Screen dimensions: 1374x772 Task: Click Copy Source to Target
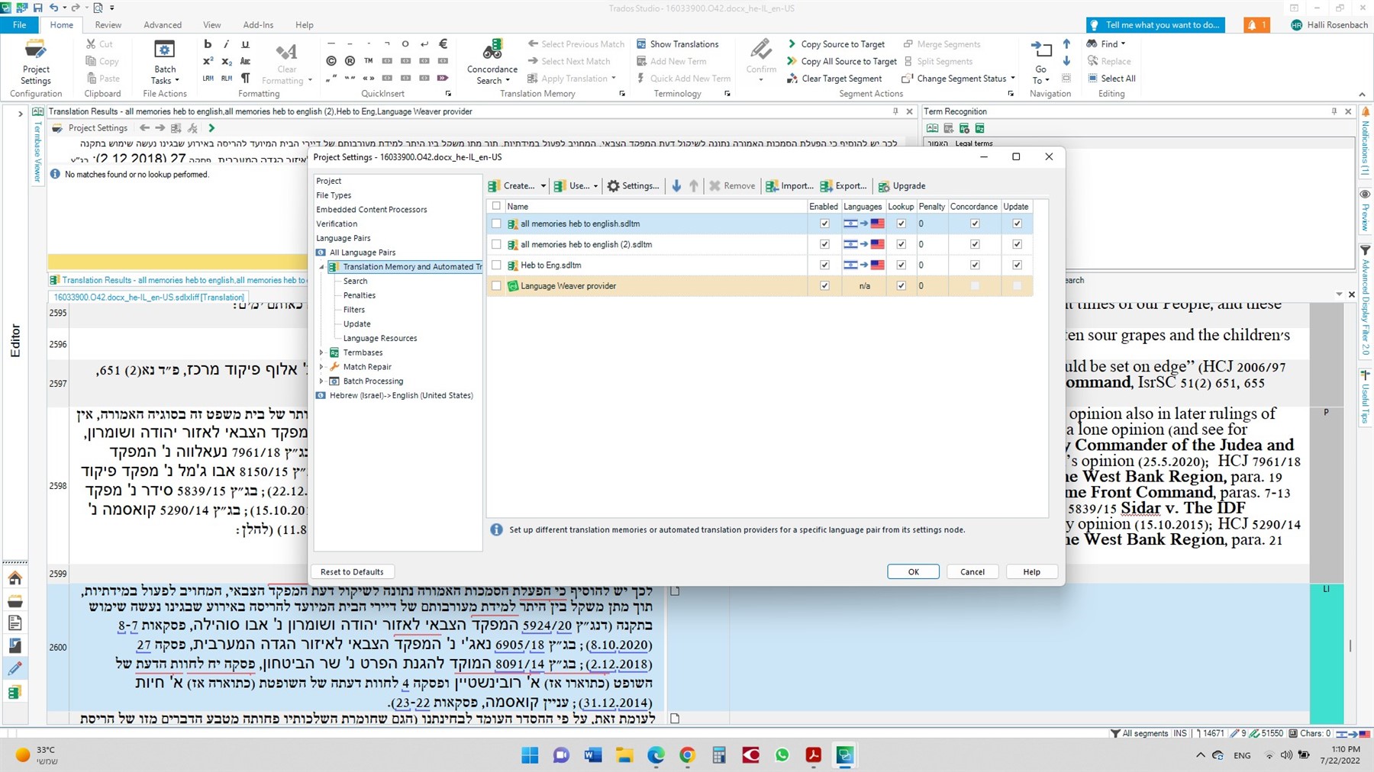(836, 44)
